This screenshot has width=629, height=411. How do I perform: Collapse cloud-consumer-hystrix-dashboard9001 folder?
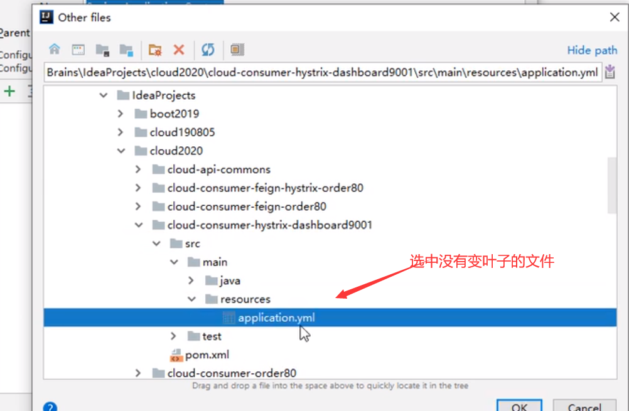point(139,225)
